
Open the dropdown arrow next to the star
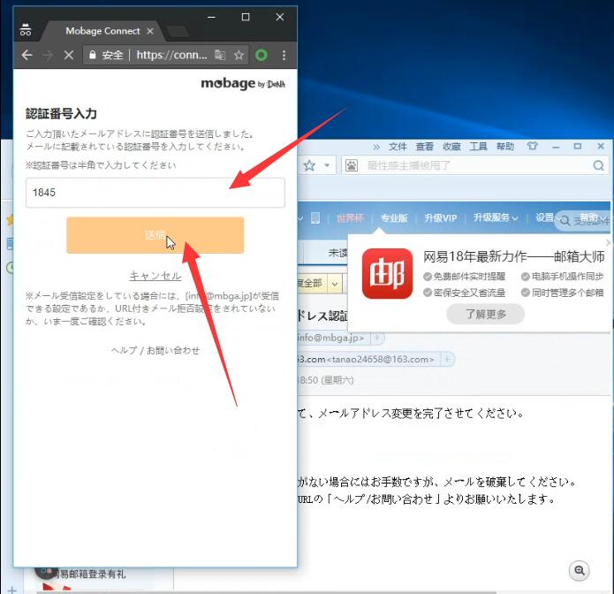click(x=327, y=165)
